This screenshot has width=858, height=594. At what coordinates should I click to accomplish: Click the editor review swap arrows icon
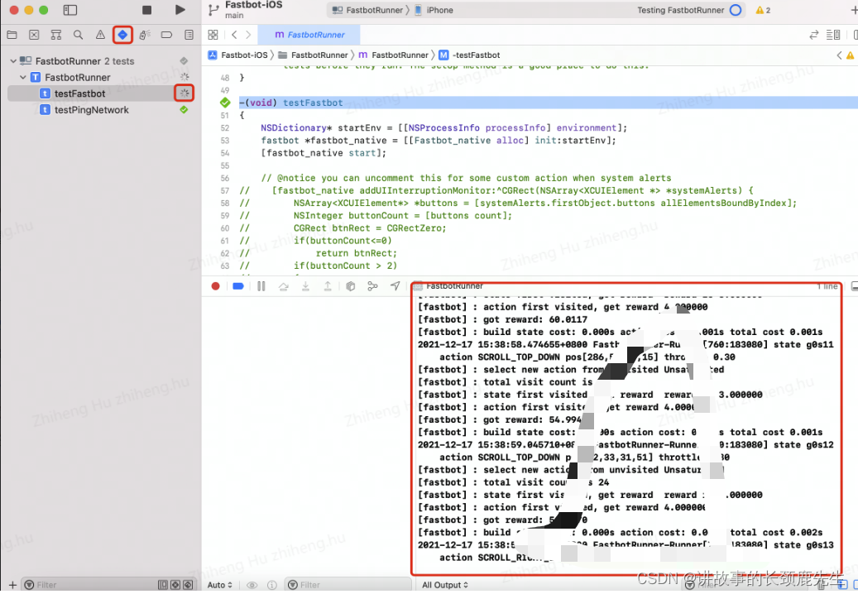[813, 35]
